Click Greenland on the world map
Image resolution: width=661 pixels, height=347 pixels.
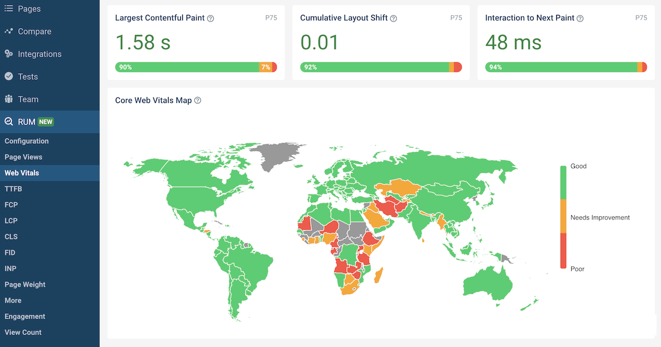pyautogui.click(x=278, y=154)
